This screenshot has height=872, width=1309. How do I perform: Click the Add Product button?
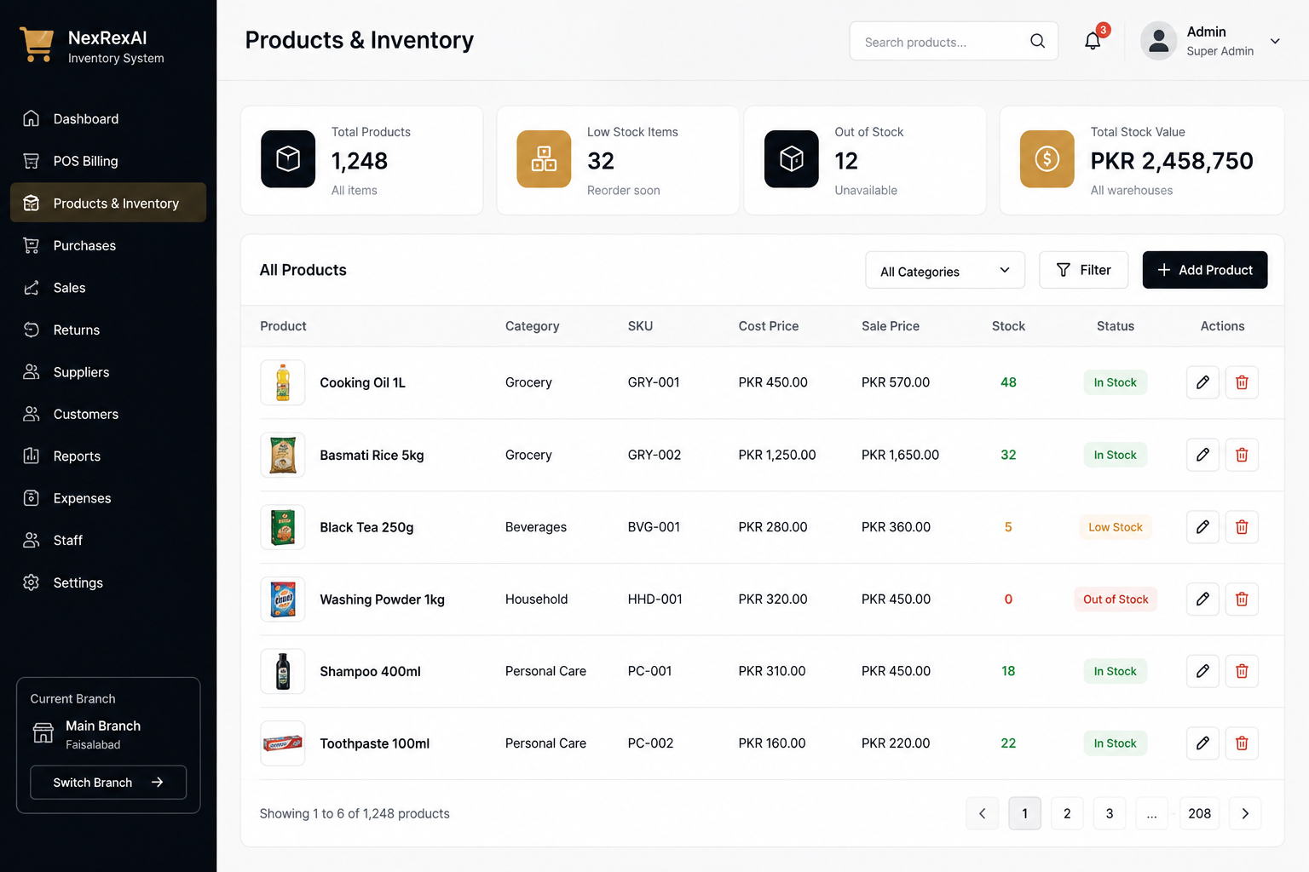pyautogui.click(x=1205, y=270)
